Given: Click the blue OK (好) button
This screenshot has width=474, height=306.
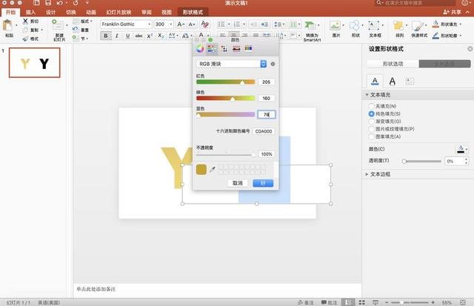Looking at the screenshot, I should 263,183.
